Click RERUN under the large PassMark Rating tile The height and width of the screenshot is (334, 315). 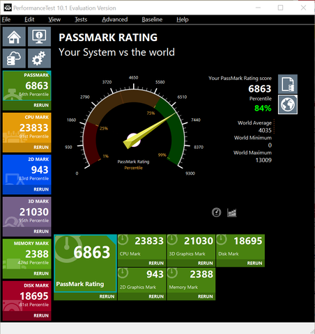tap(107, 296)
